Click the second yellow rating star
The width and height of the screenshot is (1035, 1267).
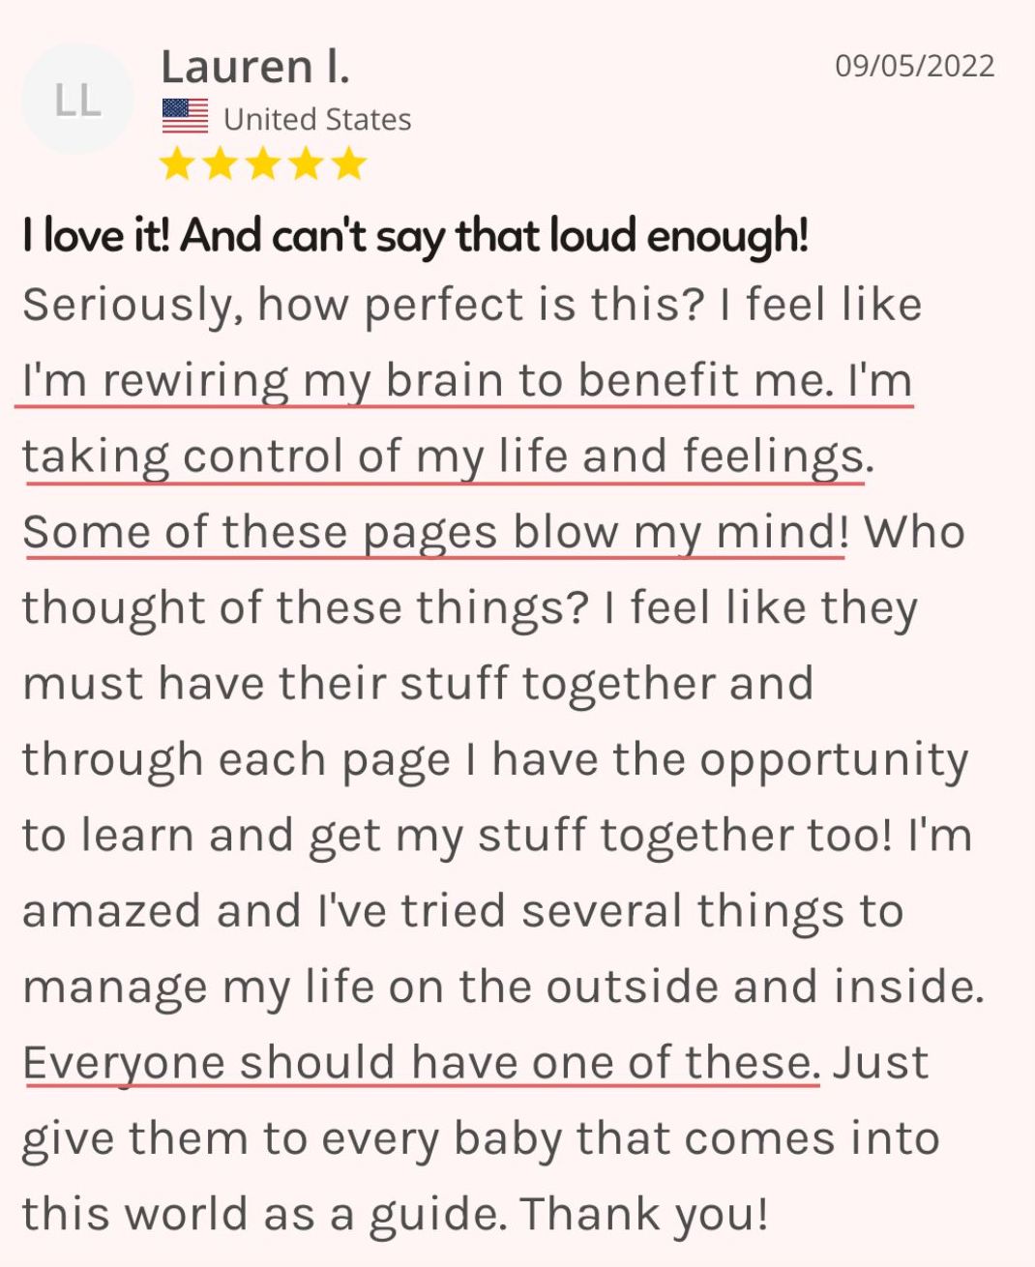(x=221, y=164)
